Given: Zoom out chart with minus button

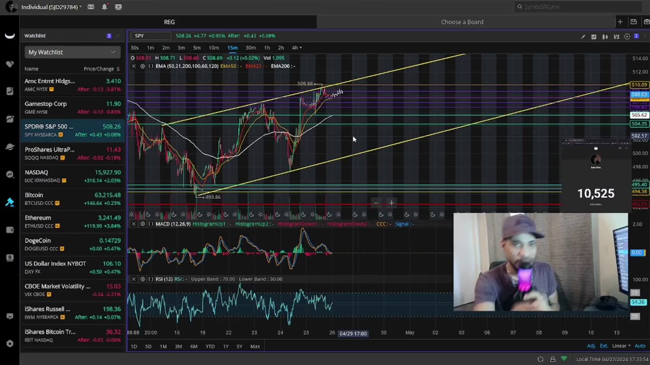Looking at the screenshot, I should click(x=376, y=203).
